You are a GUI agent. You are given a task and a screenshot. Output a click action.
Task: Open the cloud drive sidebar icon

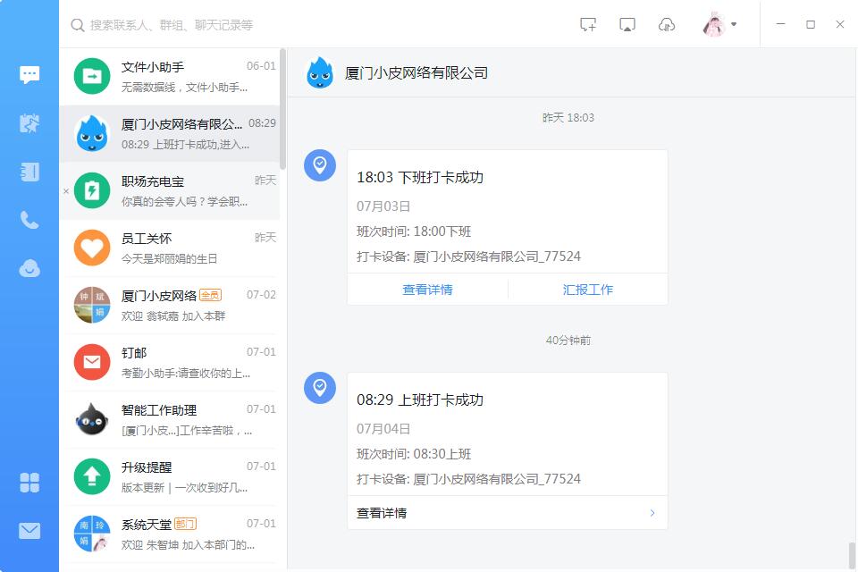(29, 268)
